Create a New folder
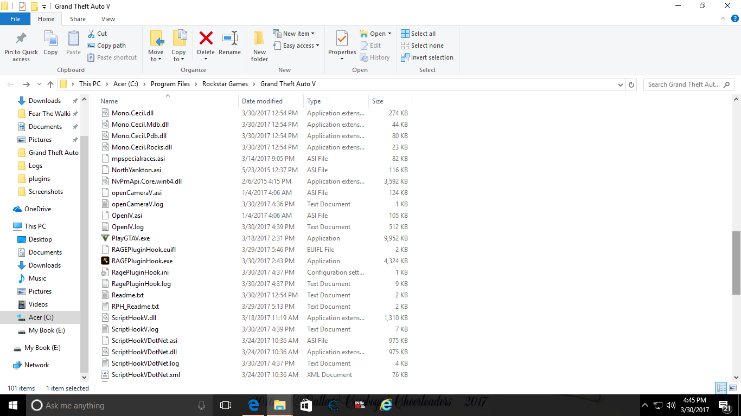This screenshot has width=741, height=416. point(259,47)
